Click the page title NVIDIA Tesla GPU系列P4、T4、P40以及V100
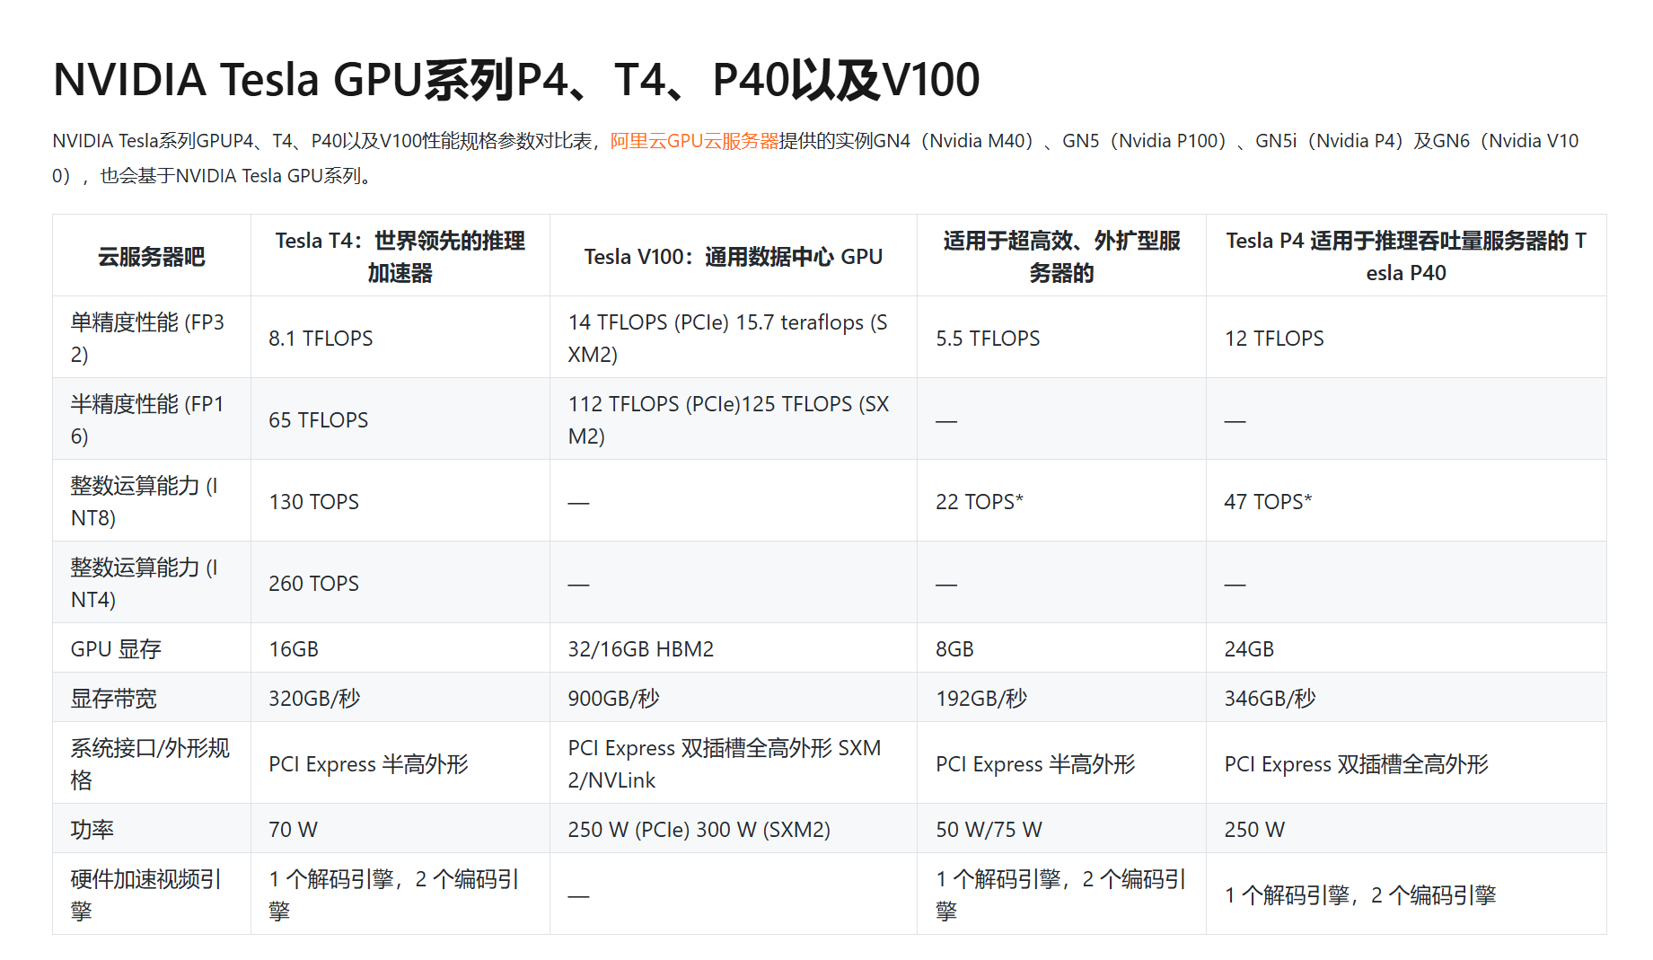Viewport: 1653px width, 960px height. coord(516,80)
